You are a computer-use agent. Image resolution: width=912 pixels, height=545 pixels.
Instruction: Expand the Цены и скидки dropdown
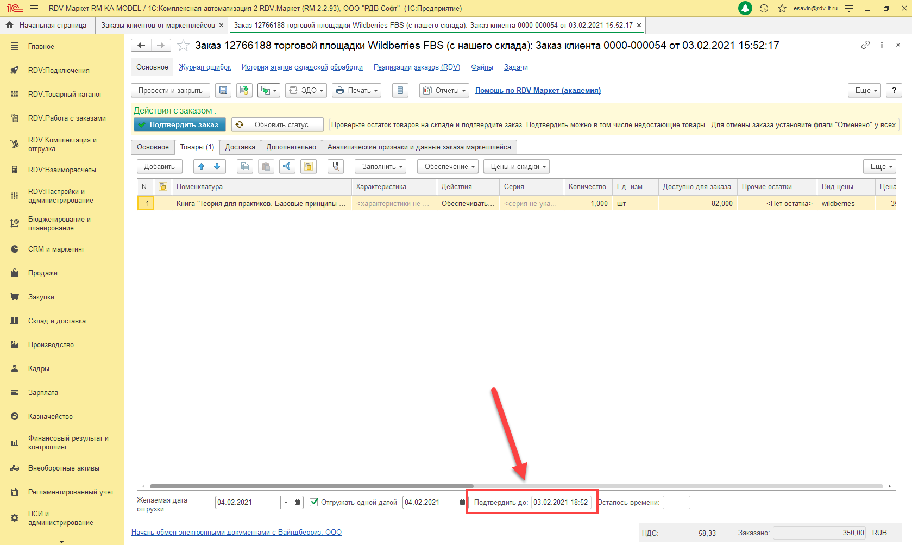click(516, 166)
